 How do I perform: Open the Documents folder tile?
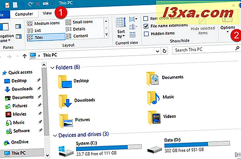(165, 79)
